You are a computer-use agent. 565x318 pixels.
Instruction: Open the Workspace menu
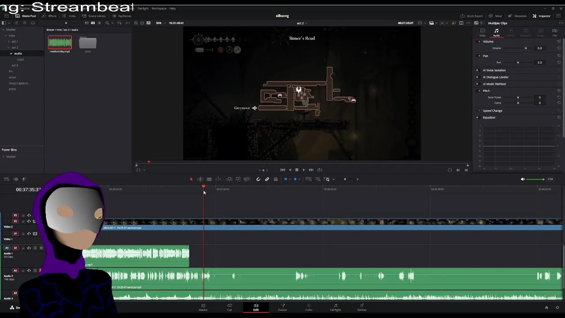coord(159,8)
